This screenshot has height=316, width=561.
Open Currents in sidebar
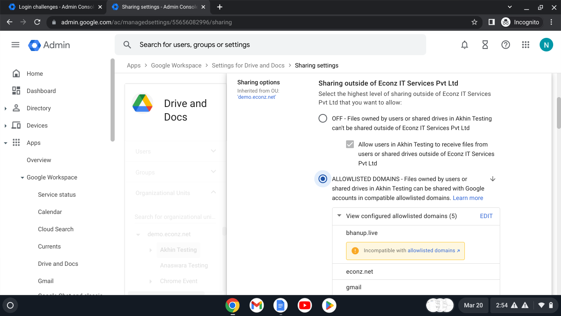tap(49, 246)
